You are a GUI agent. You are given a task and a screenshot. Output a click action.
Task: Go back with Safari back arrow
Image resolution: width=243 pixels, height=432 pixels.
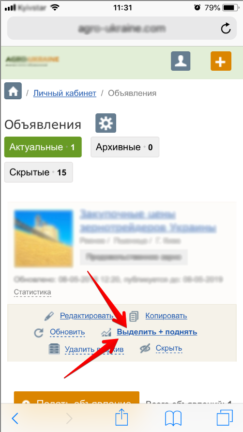pyautogui.click(x=15, y=419)
